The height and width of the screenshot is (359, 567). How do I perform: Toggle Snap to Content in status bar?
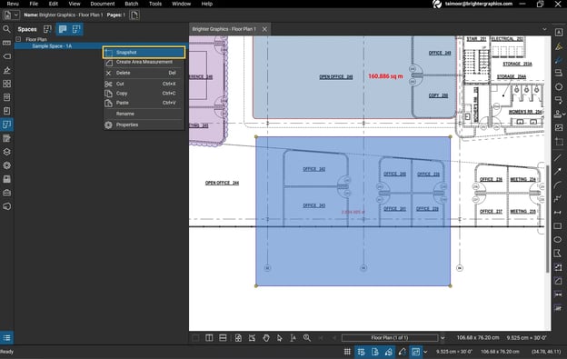point(374,352)
